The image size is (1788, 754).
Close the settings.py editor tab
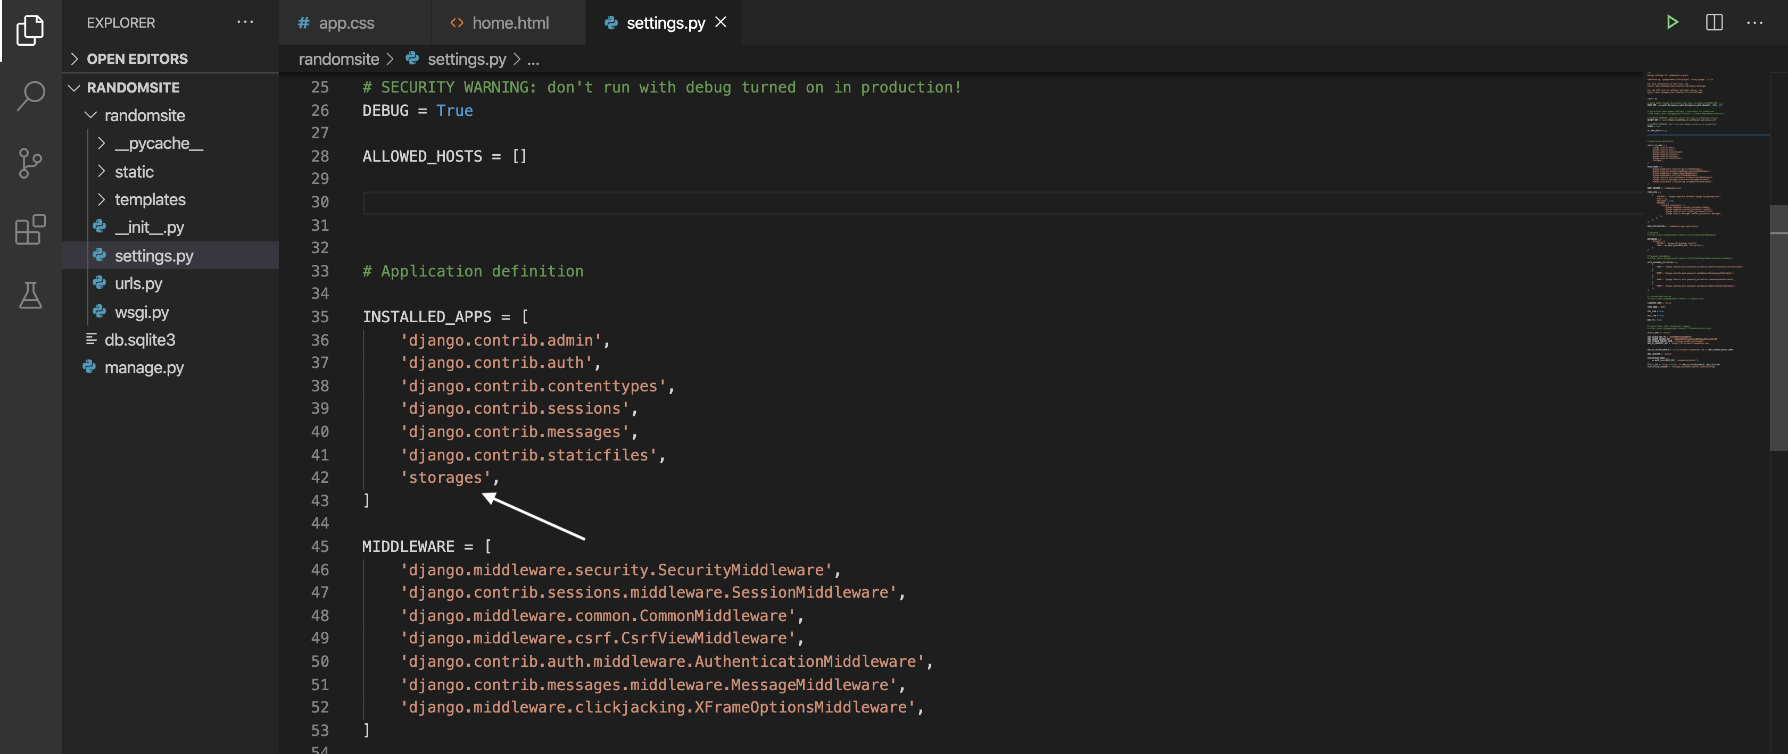[x=724, y=23]
